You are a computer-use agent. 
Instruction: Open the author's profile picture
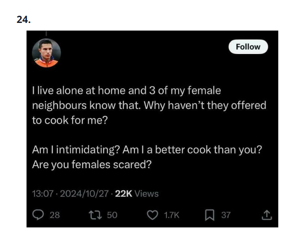click(47, 53)
